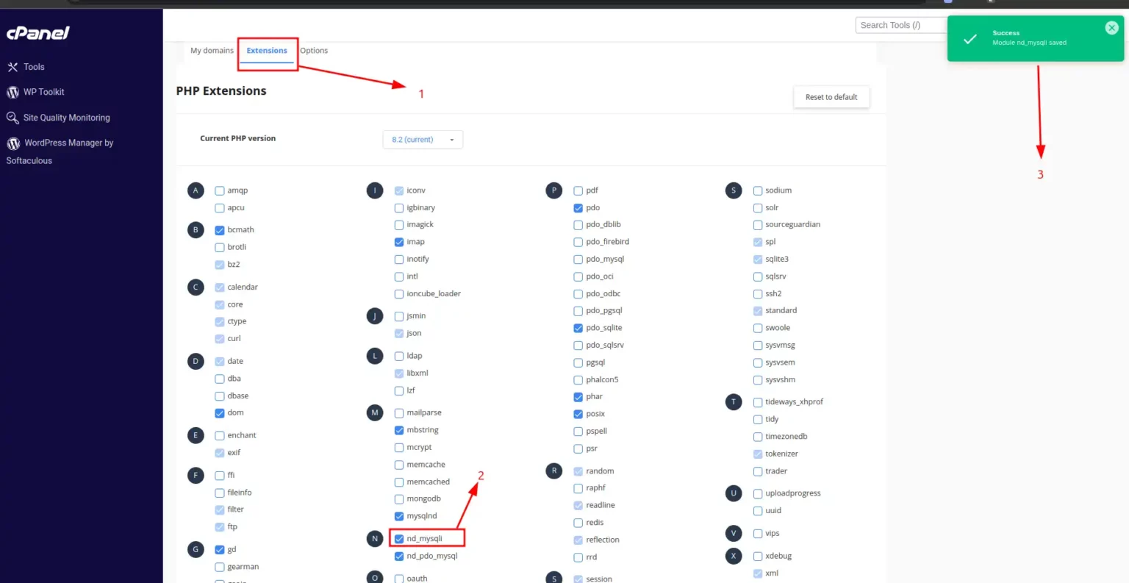1129x583 pixels.
Task: Click the letter M section badge
Action: coord(374,412)
